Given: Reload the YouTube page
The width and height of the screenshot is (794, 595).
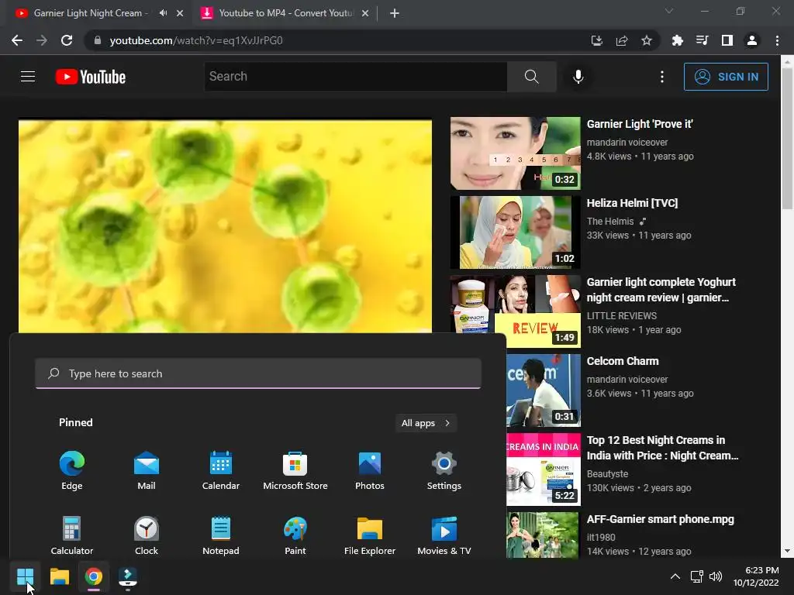Looking at the screenshot, I should (67, 40).
